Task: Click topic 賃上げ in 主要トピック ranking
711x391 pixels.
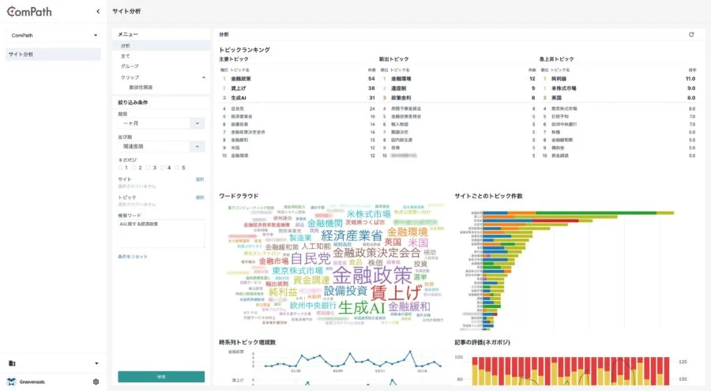Action: [239, 88]
